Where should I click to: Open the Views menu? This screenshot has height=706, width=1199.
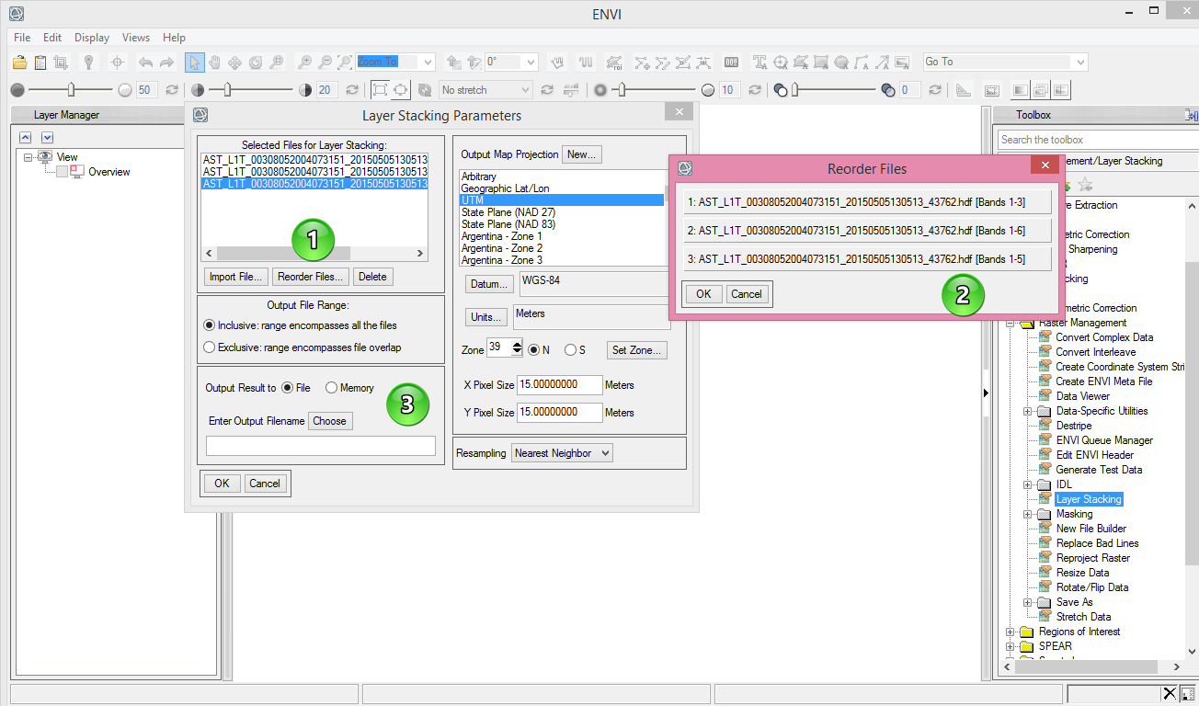[136, 38]
